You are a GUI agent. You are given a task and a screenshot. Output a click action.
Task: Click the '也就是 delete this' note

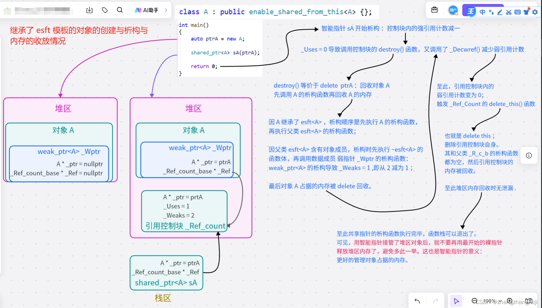click(x=481, y=153)
